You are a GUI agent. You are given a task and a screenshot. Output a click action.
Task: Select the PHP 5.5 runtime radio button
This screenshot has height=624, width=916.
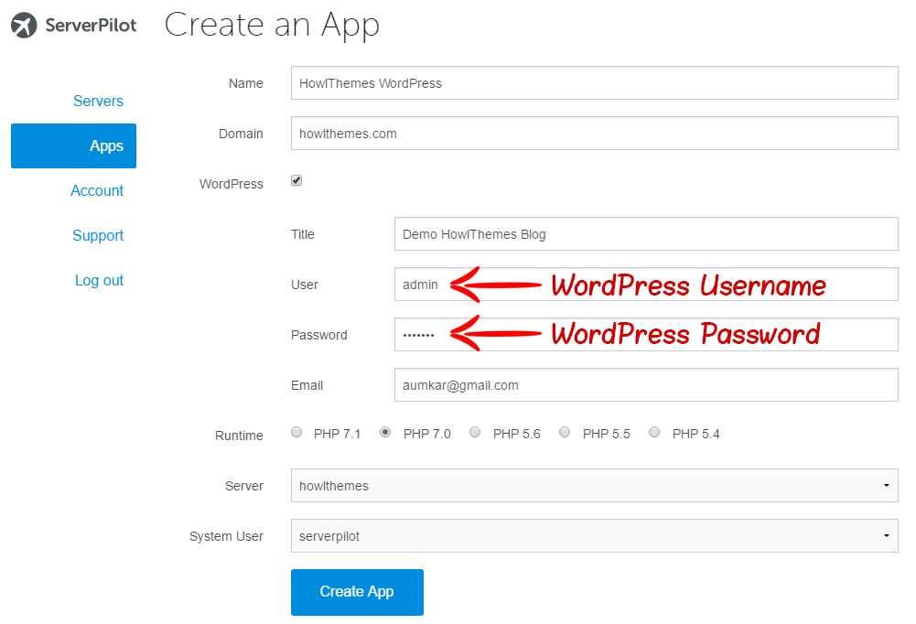(x=565, y=433)
